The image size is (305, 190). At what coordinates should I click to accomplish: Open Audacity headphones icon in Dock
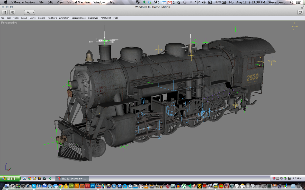point(178,186)
